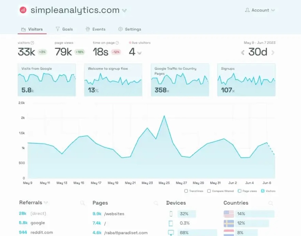301x236 pixels.
Task: Select the / root page row
Action: 99,223
